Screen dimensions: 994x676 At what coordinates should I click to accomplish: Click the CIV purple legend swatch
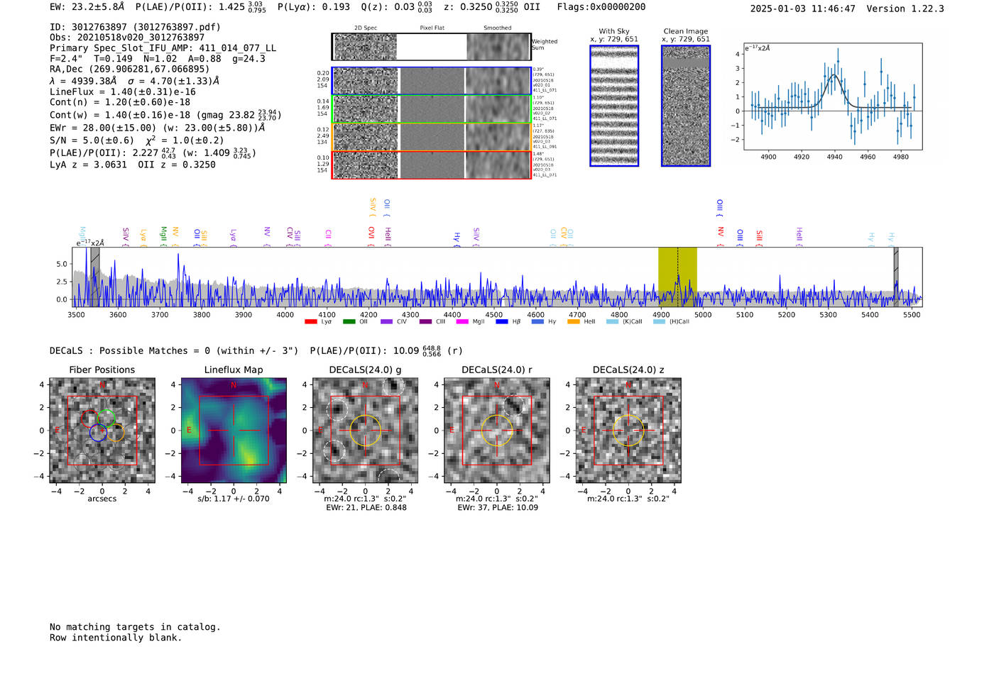click(386, 322)
